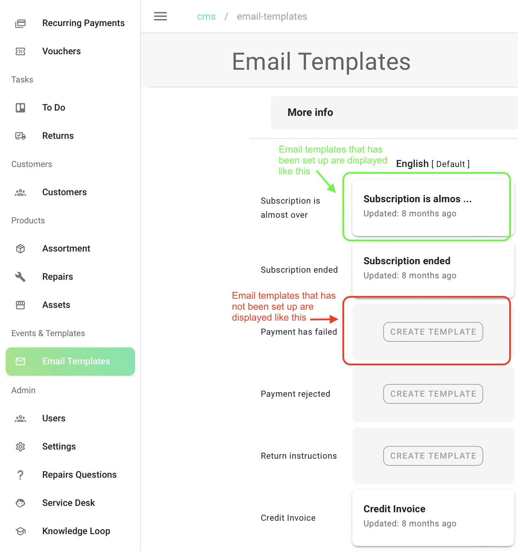Image resolution: width=518 pixels, height=551 pixels.
Task: Click the Repairs Questions question-mark icon
Action: (x=20, y=475)
